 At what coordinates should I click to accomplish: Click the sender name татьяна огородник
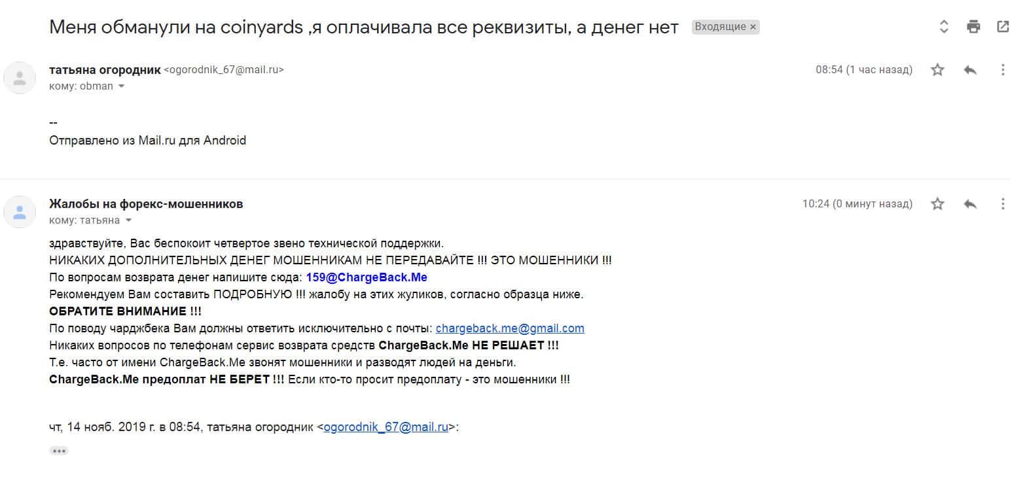click(105, 70)
